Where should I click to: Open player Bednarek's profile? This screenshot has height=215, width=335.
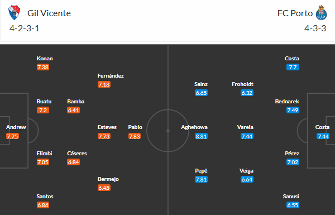pos(287,102)
